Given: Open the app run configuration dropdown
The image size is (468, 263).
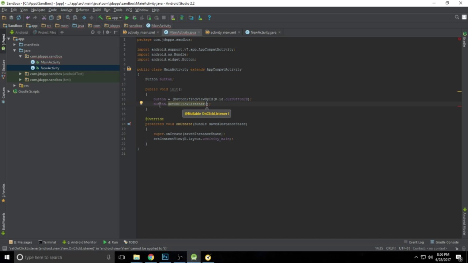Looking at the screenshot, I should click(x=114, y=18).
